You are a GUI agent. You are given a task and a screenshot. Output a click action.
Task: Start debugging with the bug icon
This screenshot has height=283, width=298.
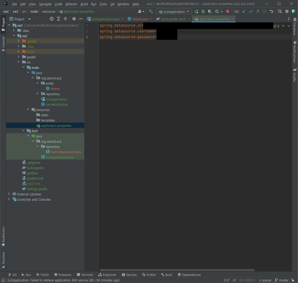point(203,11)
